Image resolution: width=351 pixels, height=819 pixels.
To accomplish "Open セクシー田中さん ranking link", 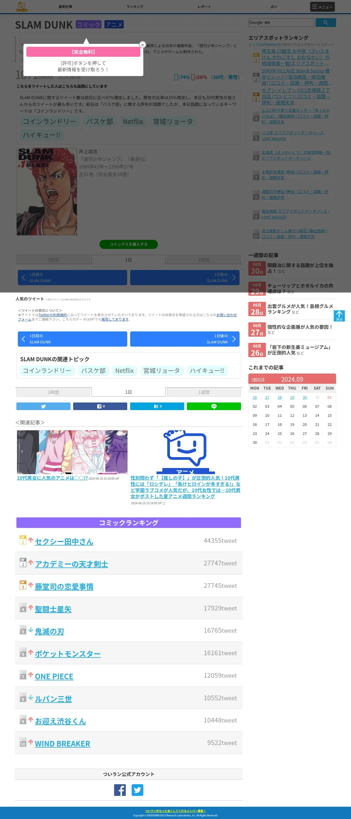I will 64,541.
